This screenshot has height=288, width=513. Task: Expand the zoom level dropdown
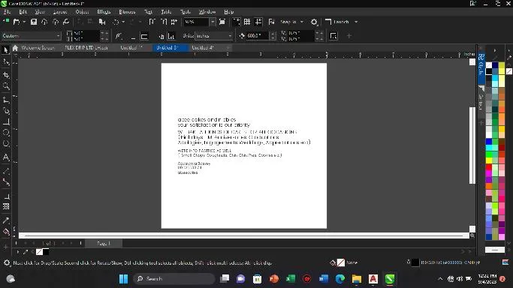pyautogui.click(x=213, y=22)
